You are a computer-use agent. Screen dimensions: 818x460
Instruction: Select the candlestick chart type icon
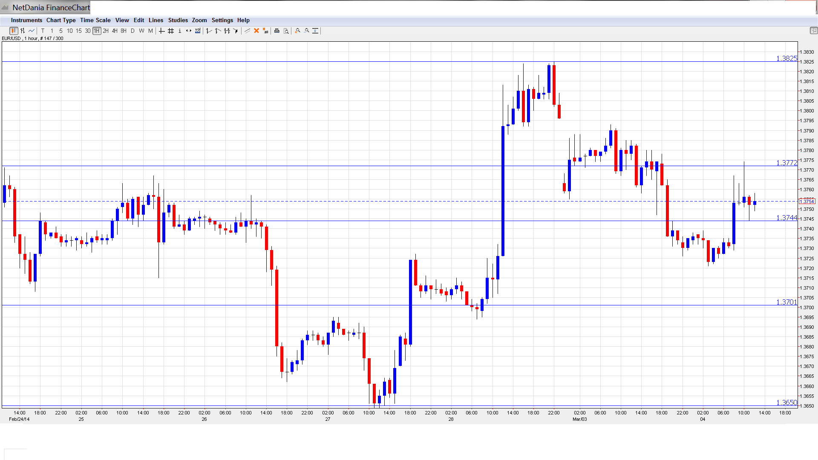pos(14,31)
